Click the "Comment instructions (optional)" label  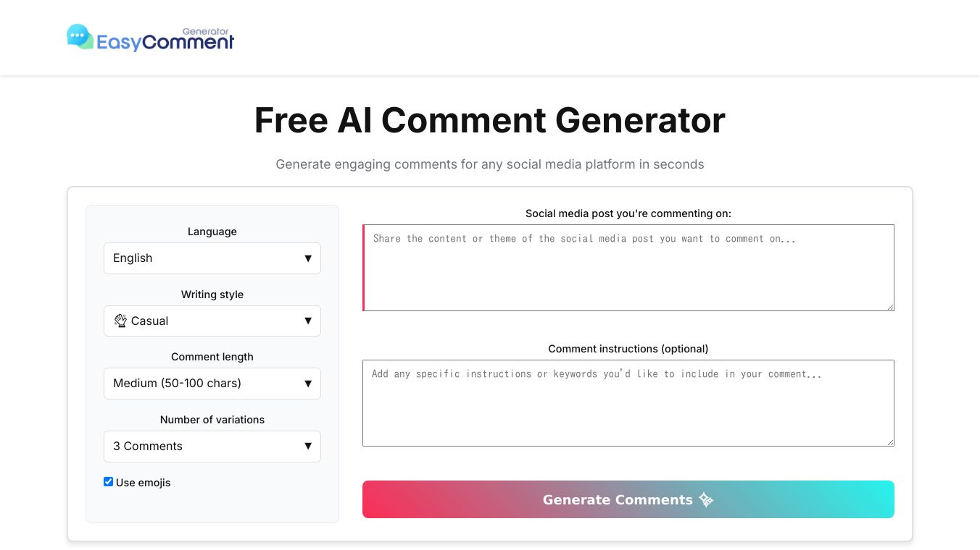click(628, 349)
